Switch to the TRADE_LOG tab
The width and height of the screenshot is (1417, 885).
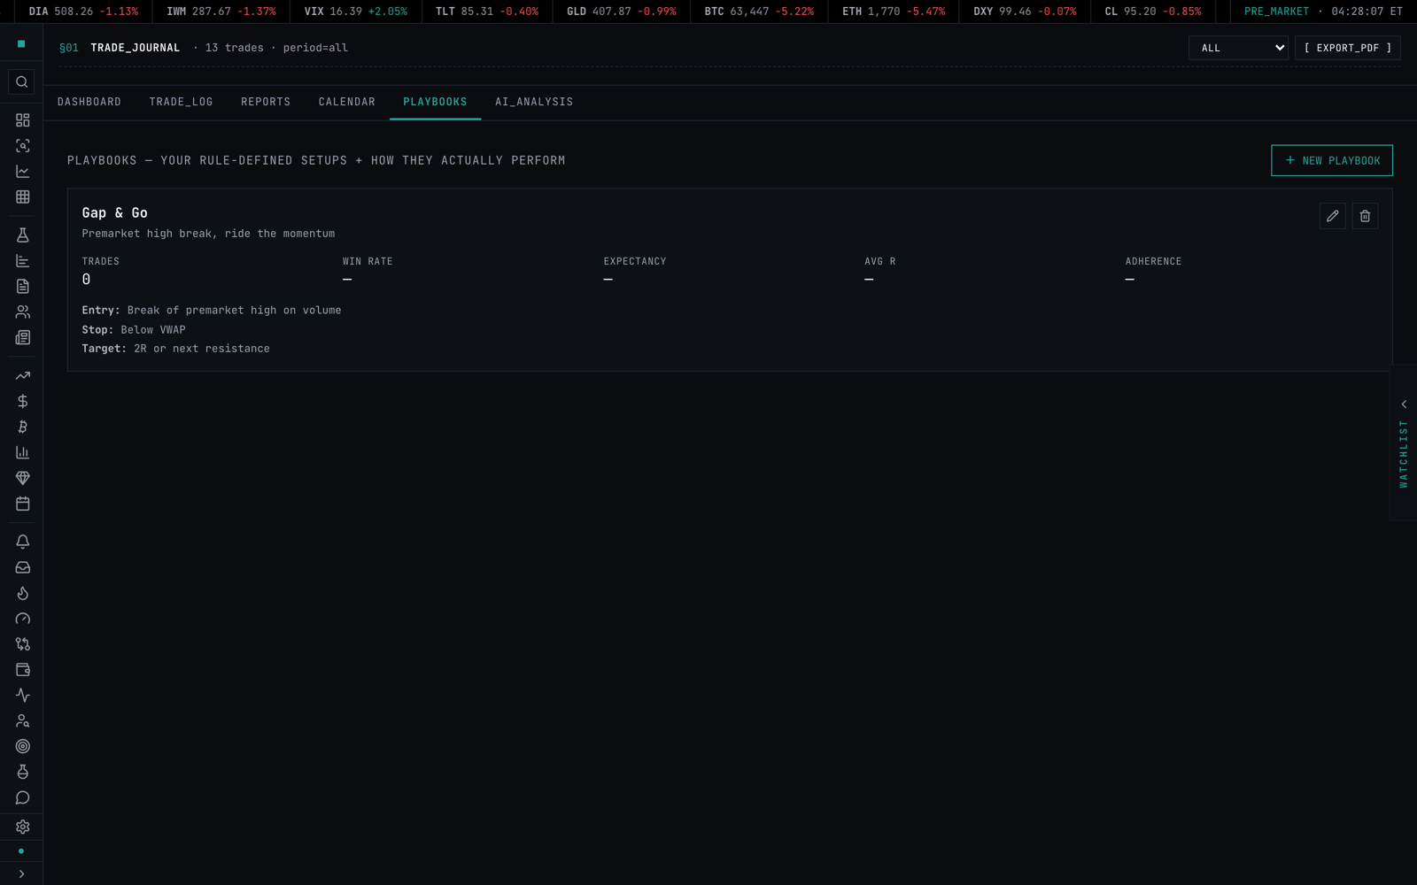[182, 102]
